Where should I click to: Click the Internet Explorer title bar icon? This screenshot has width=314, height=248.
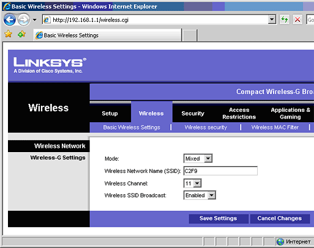click(7, 6)
